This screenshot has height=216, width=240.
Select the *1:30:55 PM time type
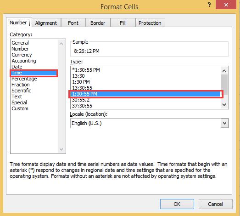(x=146, y=70)
